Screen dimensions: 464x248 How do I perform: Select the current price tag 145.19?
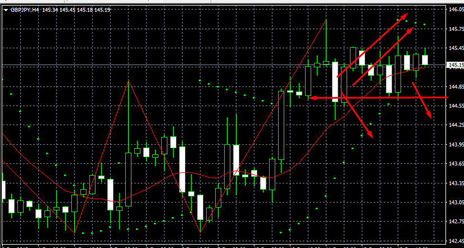pyautogui.click(x=456, y=65)
